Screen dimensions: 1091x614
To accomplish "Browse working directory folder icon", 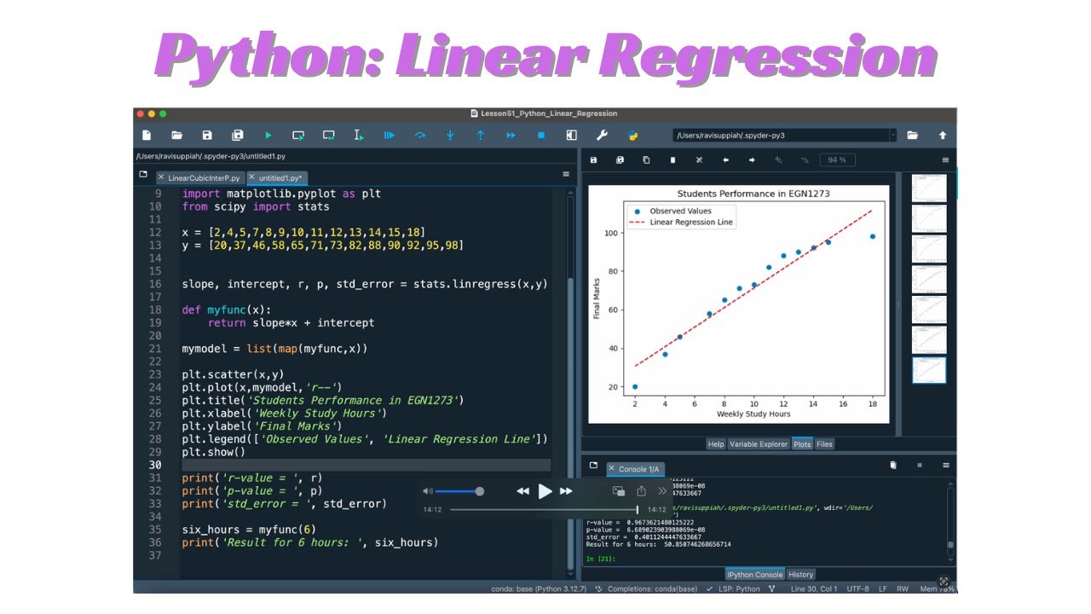I will coord(912,135).
